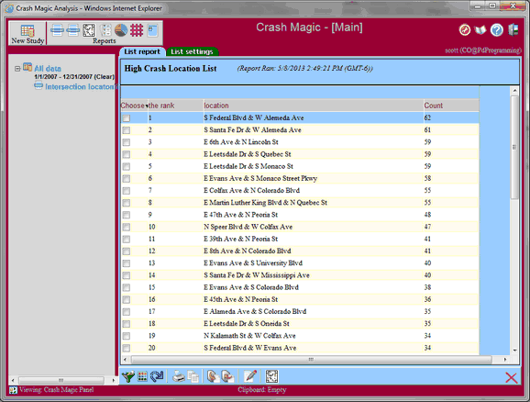Click the diagram icon in bottom toolbar
Viewport: 530px width, 402px height.
[x=271, y=376]
